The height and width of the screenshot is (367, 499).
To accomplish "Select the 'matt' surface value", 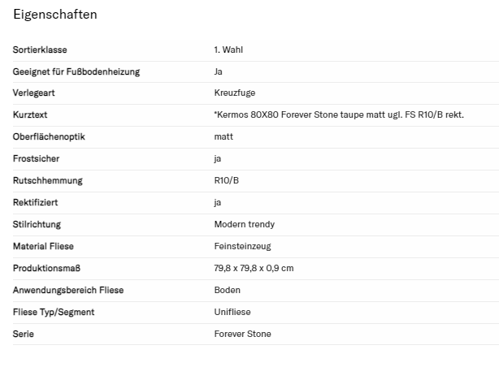I will [223, 137].
